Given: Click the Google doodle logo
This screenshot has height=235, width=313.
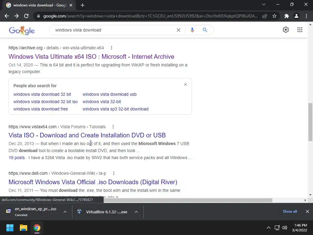Looking at the screenshot, I should 22,30.
